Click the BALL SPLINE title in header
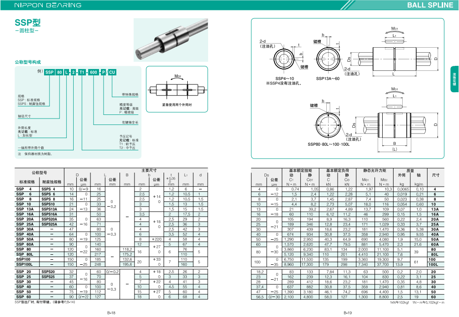The height and width of the screenshot is (317, 459). [430, 5]
